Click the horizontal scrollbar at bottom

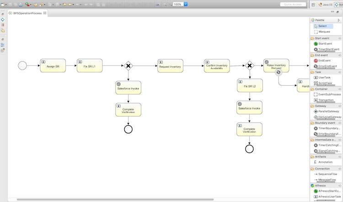tap(114, 200)
